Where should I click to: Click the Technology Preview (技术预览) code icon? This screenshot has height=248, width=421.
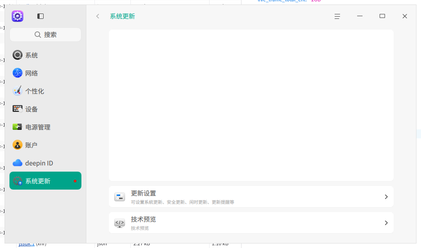point(120,223)
